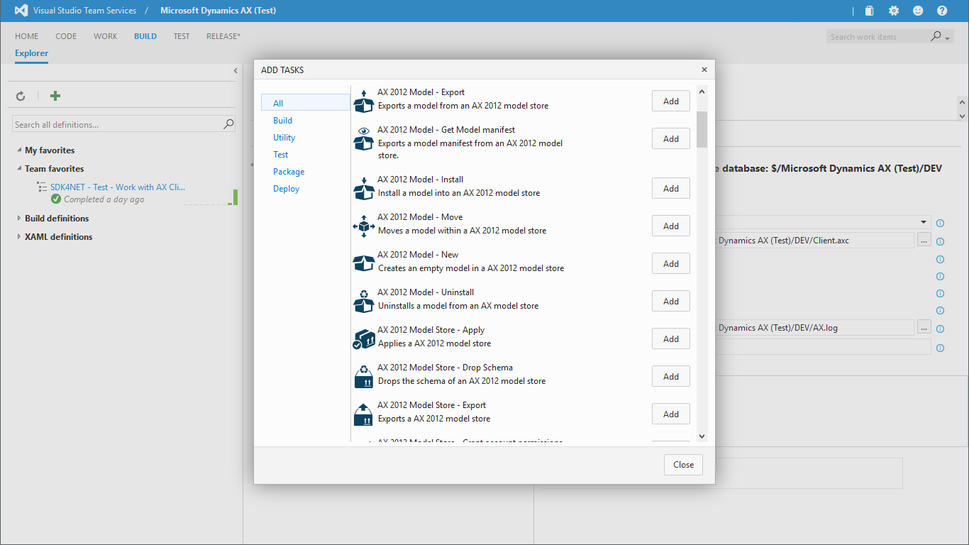The image size is (969, 545).
Task: Open SDK4NET - Test - Work with AX Cli... definition
Action: coord(118,187)
